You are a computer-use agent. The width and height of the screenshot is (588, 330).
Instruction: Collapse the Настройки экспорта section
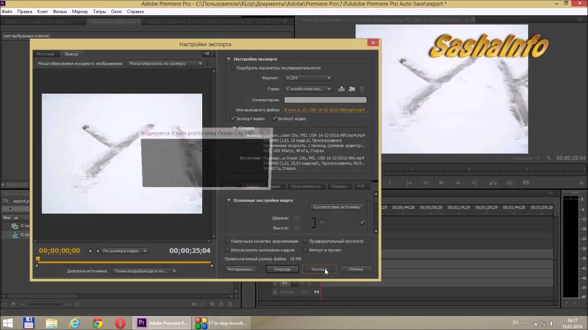tap(228, 59)
